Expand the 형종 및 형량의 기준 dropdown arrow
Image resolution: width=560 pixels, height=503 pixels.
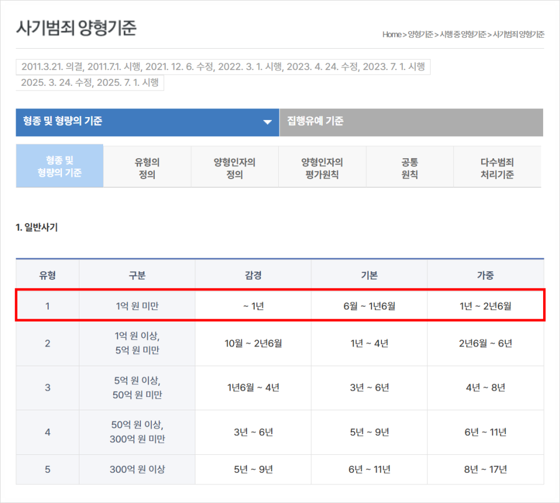tap(267, 122)
